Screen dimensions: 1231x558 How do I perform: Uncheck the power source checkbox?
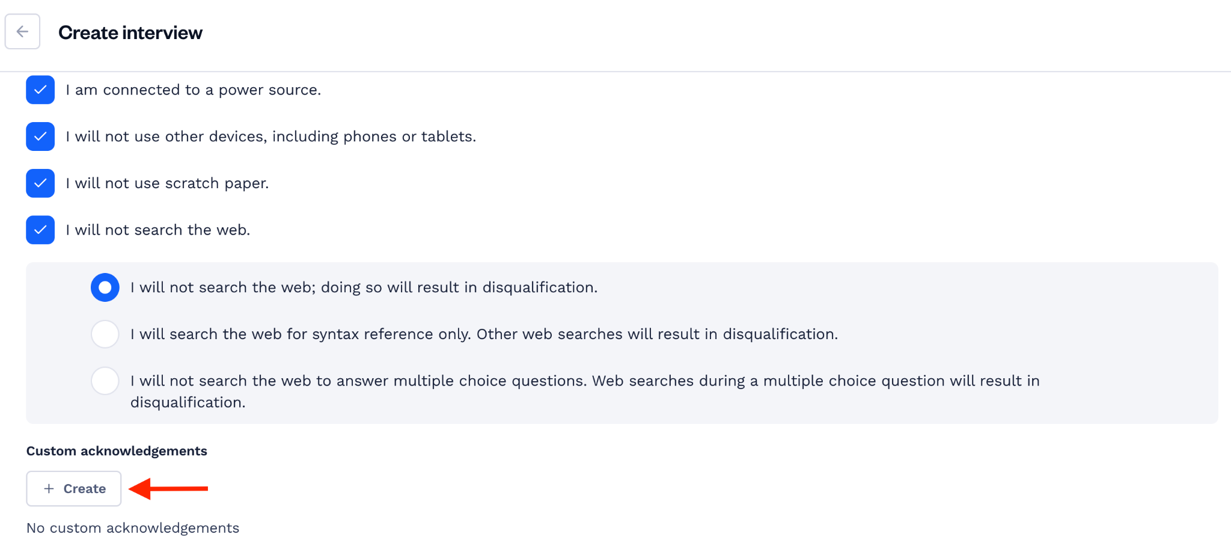[x=40, y=90]
